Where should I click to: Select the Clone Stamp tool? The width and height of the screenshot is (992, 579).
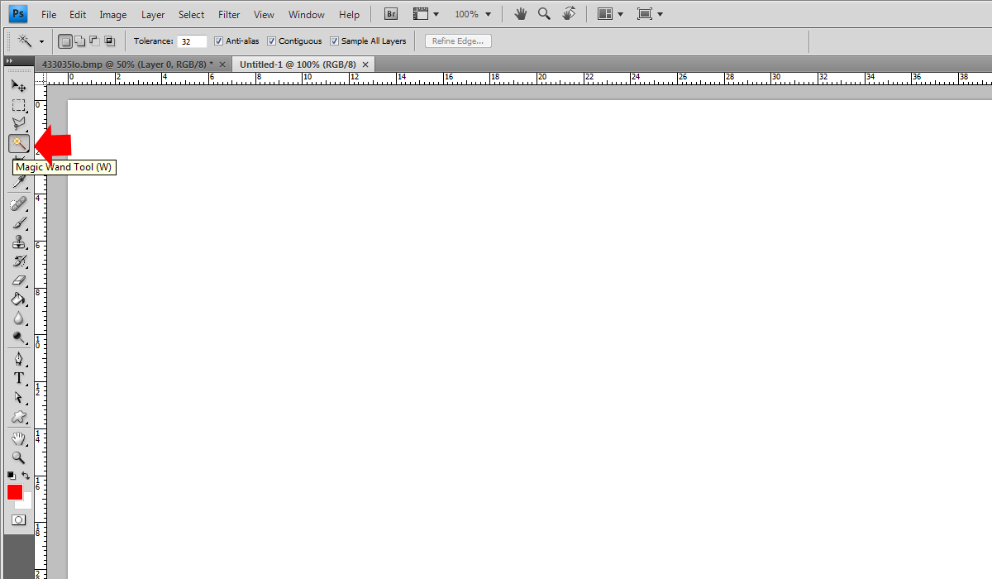(x=18, y=242)
